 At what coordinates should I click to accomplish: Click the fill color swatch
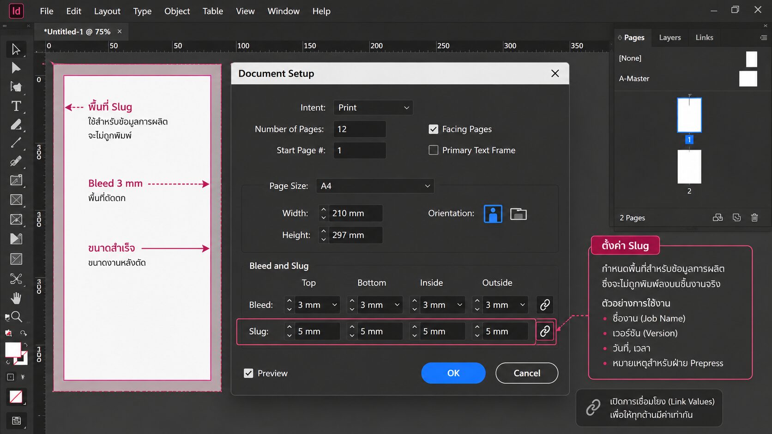(13, 350)
